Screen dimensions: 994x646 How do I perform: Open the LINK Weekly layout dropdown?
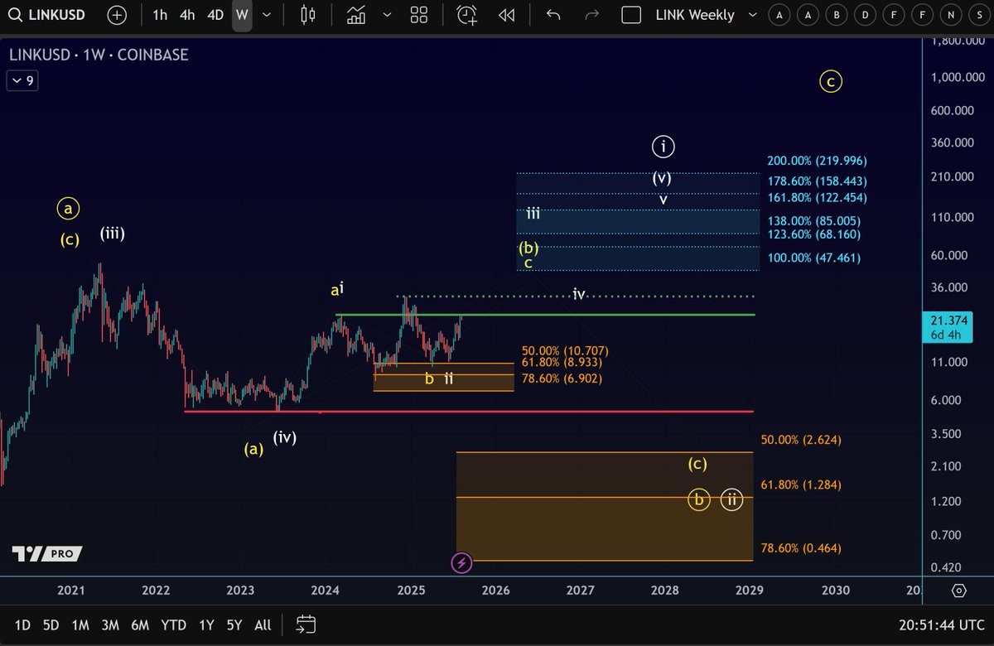pyautogui.click(x=750, y=15)
